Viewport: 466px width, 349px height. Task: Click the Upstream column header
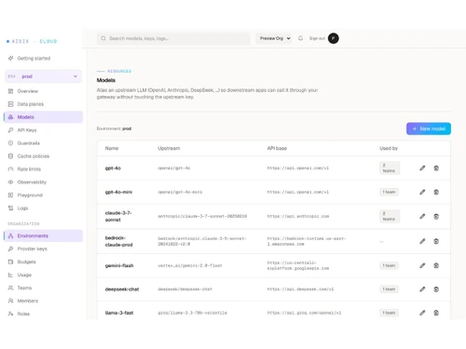pos(169,148)
